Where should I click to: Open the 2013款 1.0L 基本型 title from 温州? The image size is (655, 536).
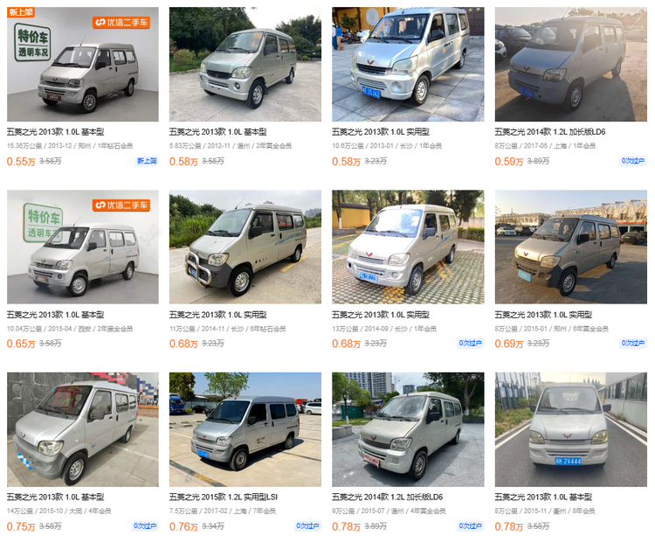pyautogui.click(x=217, y=132)
